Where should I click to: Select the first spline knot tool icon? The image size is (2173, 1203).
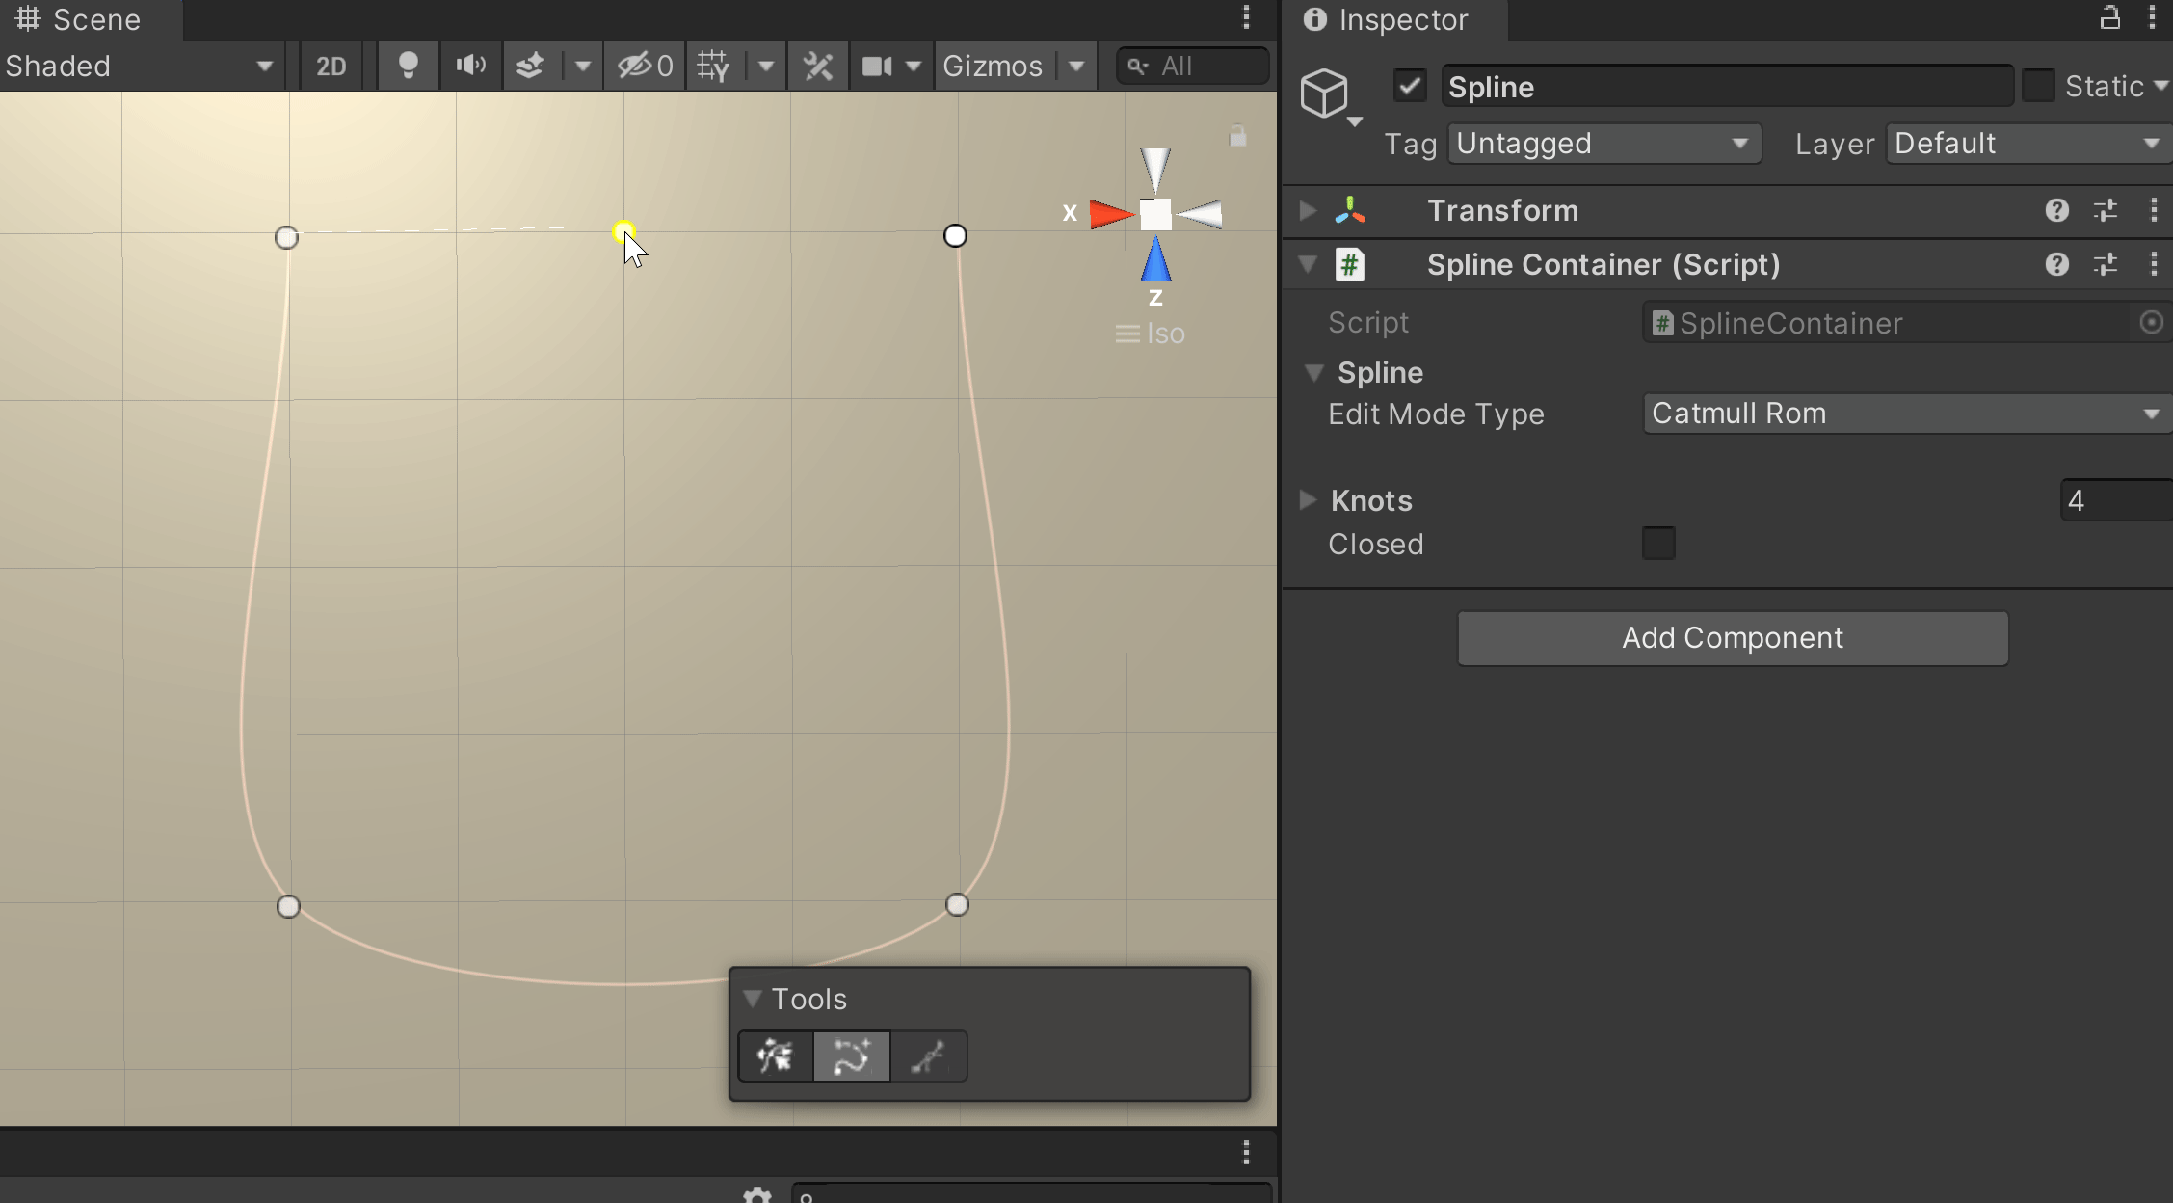click(776, 1056)
